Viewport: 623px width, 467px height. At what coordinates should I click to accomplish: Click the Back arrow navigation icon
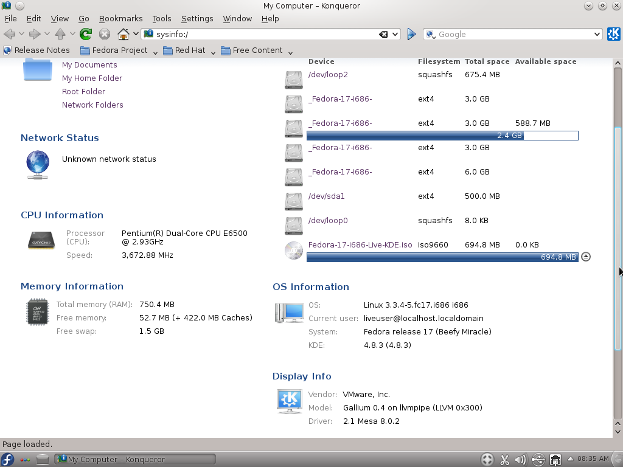[x=10, y=34]
